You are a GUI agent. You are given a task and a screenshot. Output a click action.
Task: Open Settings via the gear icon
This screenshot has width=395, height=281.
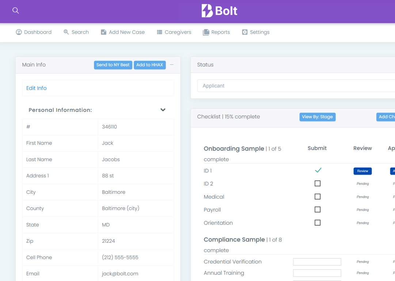pos(244,32)
